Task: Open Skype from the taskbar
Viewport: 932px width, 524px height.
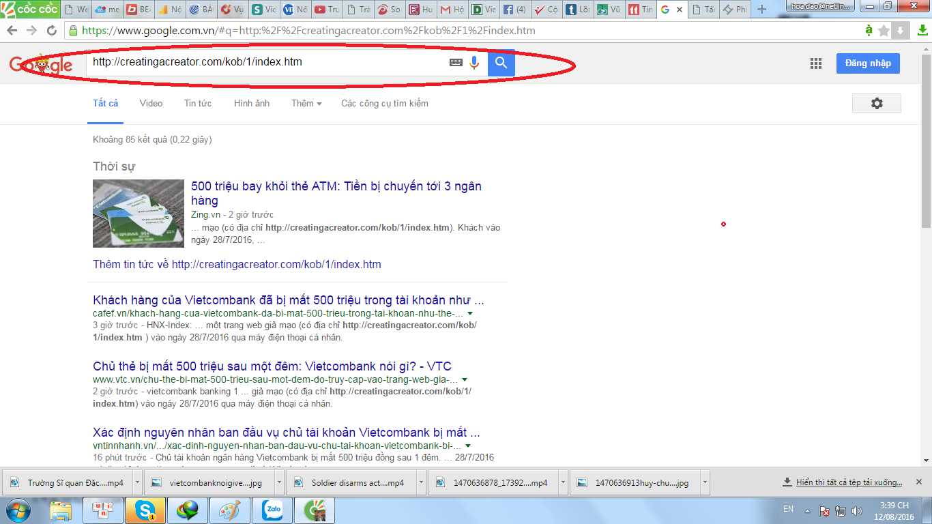Action: [x=145, y=510]
